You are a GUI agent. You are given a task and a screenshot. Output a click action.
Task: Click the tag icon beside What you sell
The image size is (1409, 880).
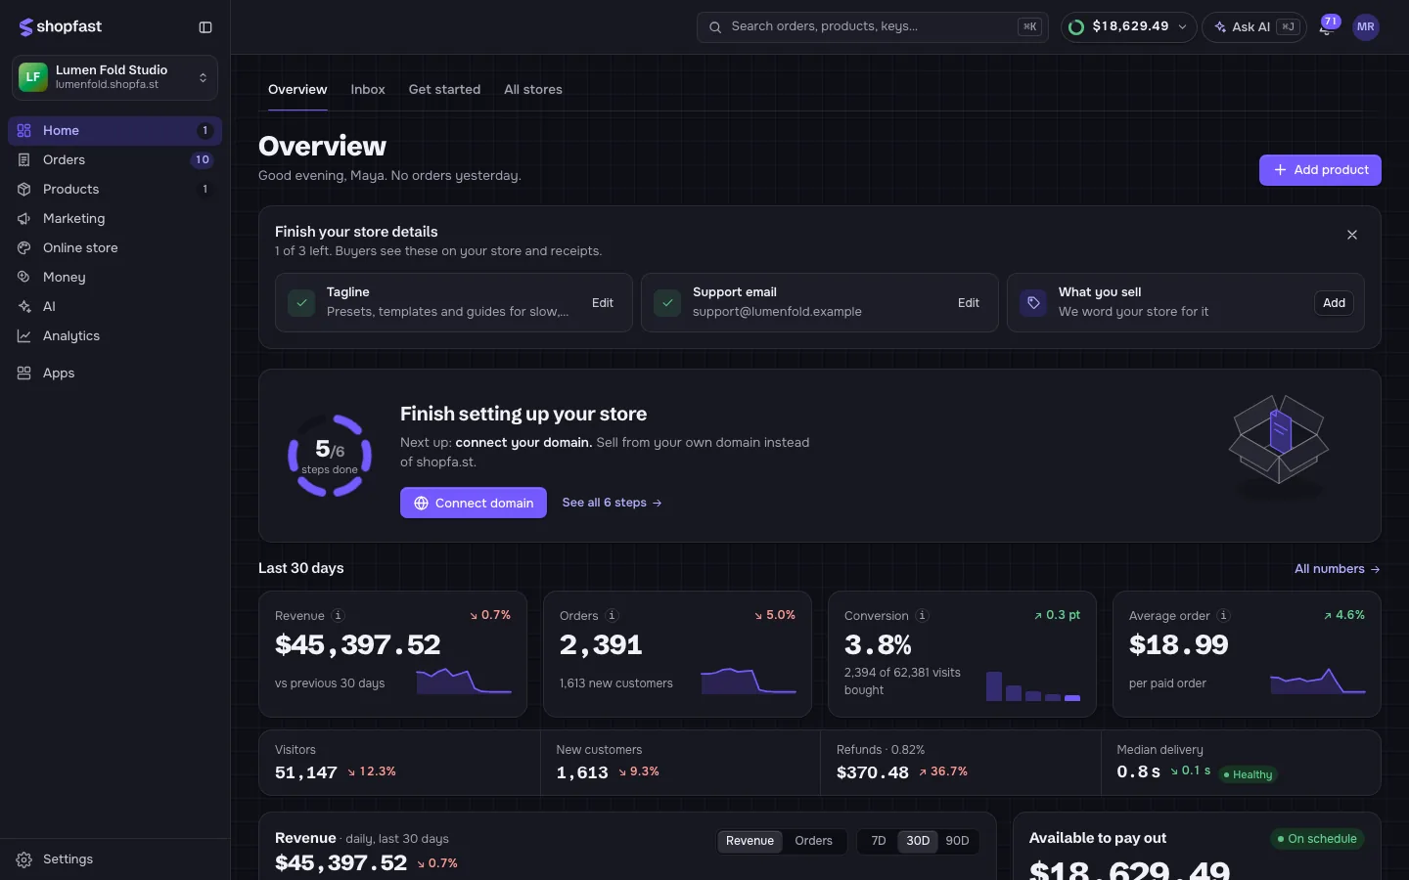click(1033, 303)
